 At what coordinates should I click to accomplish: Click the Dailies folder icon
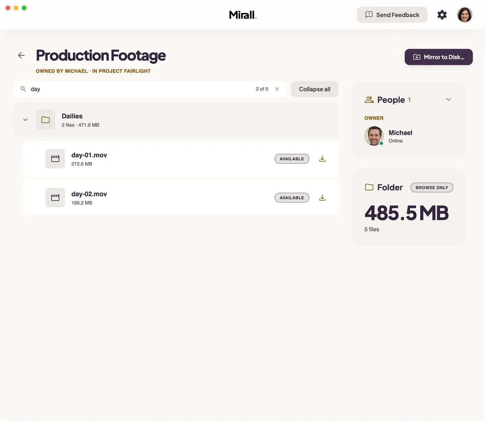(x=46, y=120)
